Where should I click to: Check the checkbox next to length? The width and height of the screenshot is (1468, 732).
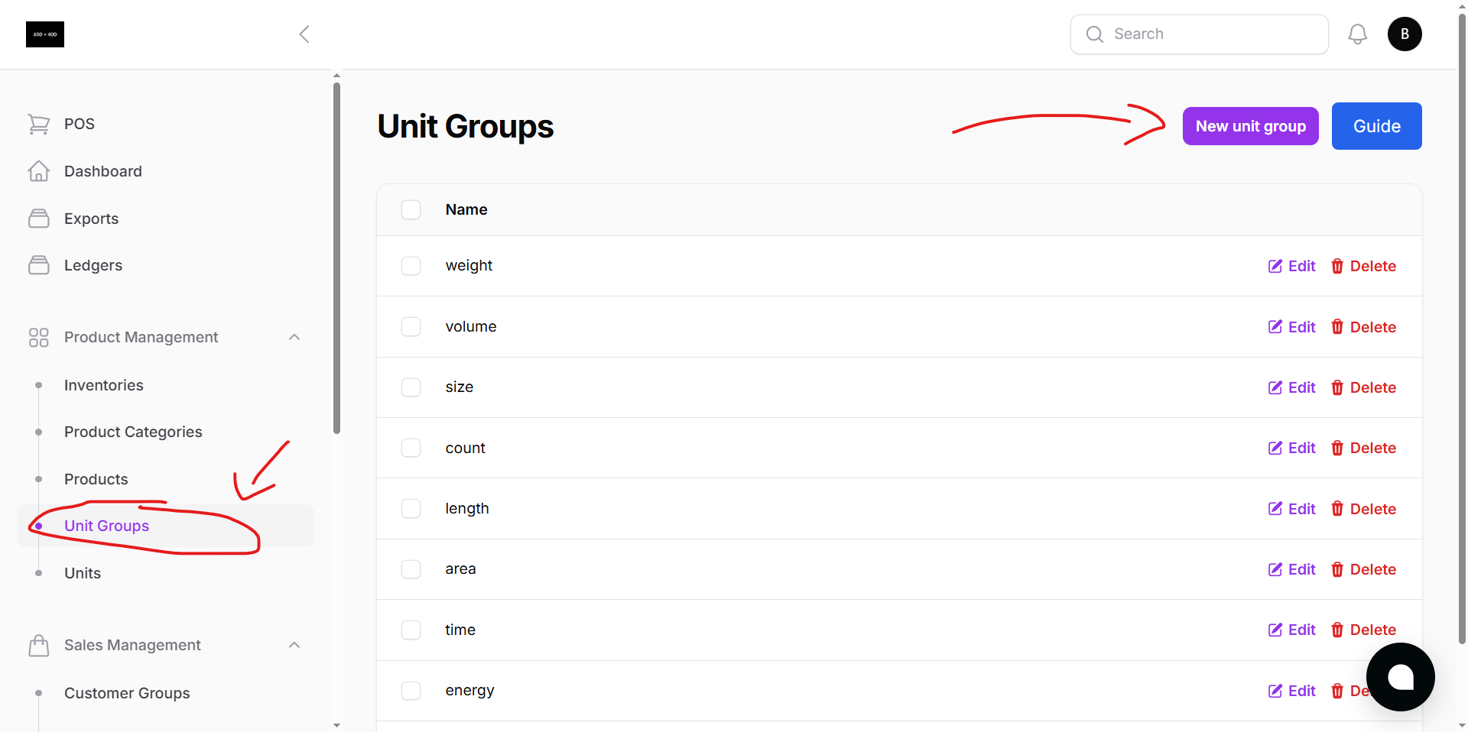411,508
